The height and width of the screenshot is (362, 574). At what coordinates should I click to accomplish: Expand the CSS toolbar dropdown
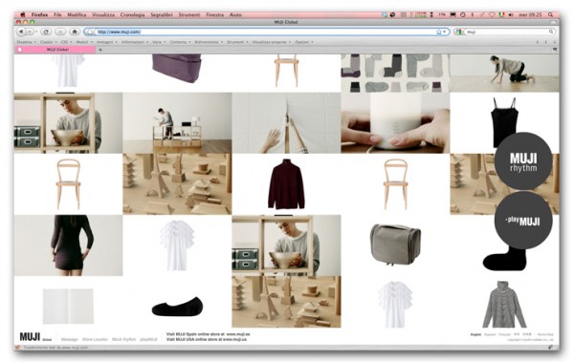coord(66,42)
